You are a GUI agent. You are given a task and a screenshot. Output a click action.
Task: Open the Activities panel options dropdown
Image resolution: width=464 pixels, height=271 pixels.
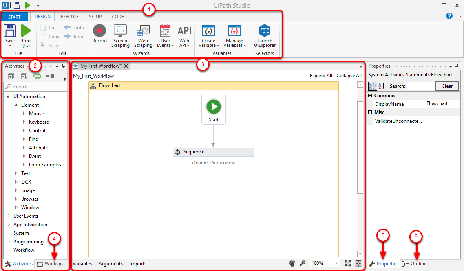point(57,66)
